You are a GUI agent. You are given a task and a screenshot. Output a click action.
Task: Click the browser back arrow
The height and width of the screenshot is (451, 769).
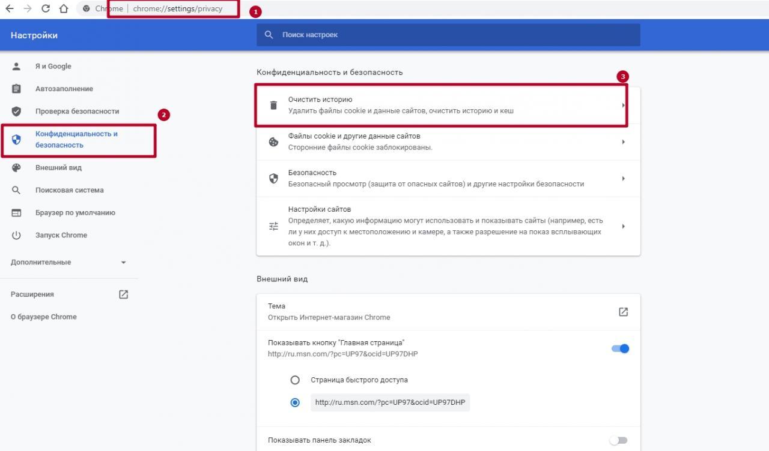click(x=9, y=8)
